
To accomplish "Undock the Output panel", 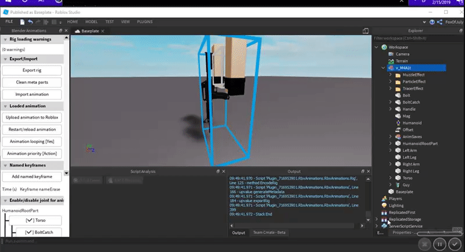I will (363, 171).
